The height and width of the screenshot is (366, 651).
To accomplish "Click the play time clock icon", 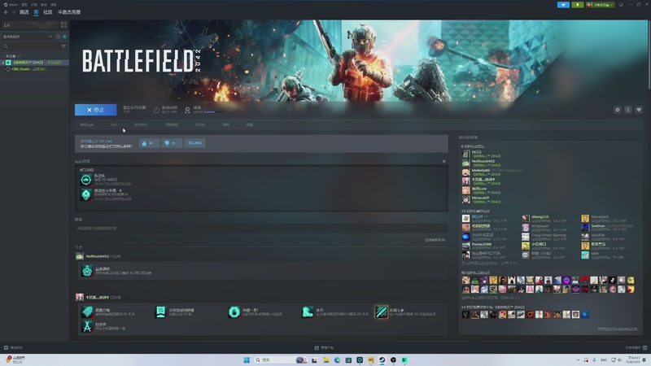I will (156, 110).
